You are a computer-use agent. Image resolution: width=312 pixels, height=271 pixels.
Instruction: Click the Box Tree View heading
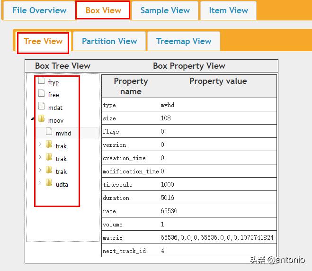click(x=62, y=66)
